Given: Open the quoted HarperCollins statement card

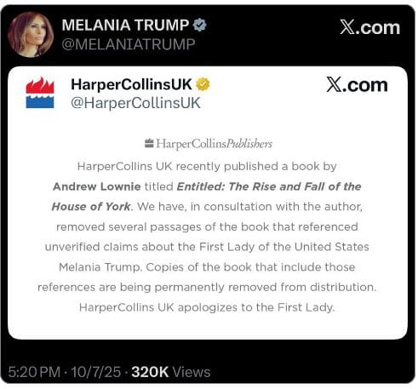Looking at the screenshot, I should (208, 203).
